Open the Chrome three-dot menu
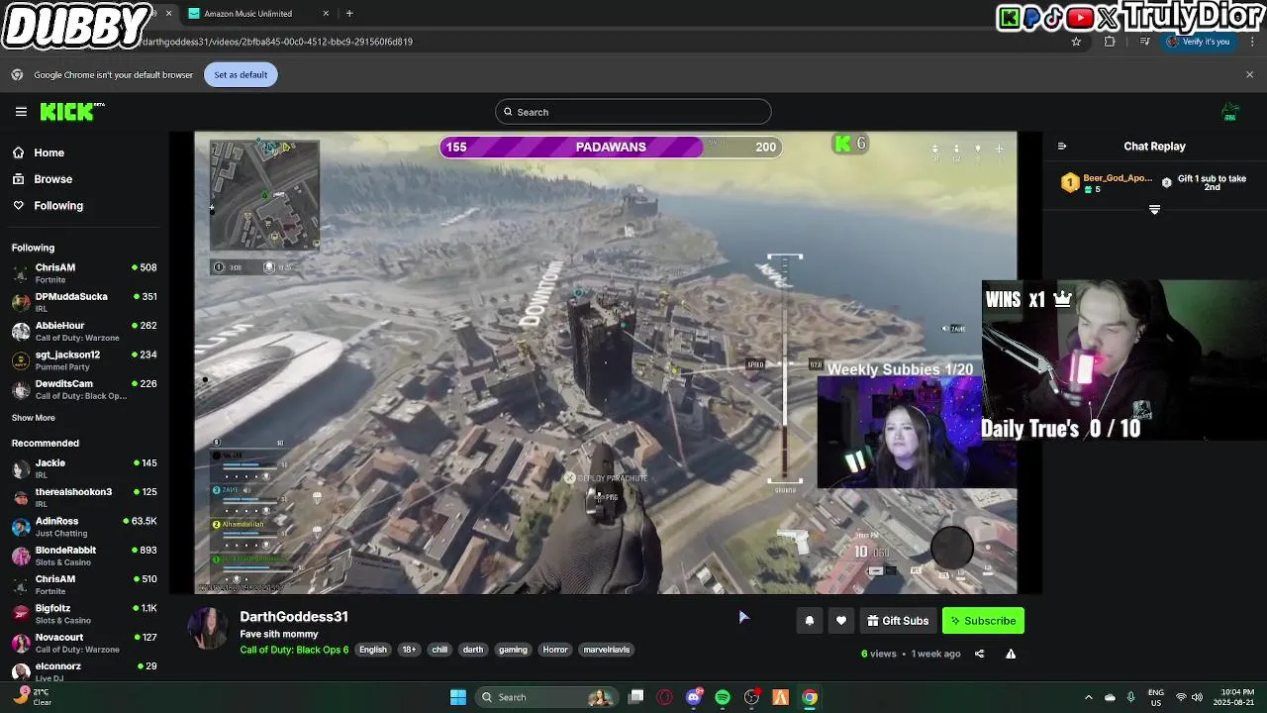The image size is (1267, 713). (1251, 42)
